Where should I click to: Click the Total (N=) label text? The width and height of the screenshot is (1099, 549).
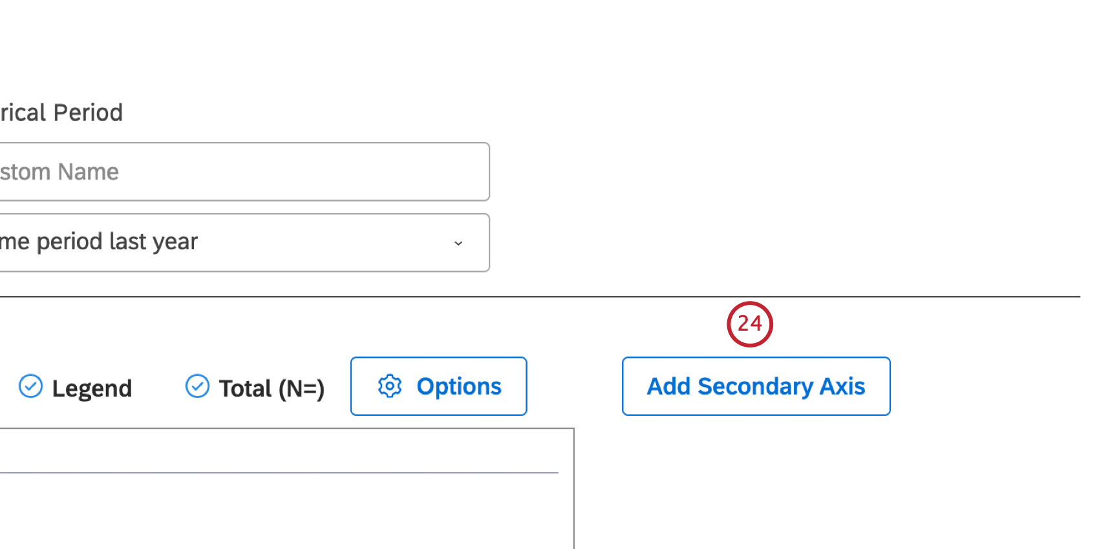[272, 389]
